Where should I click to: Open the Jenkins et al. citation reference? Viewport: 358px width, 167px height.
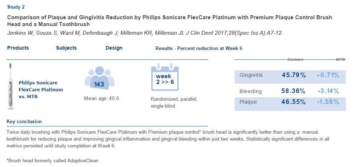(x=145, y=33)
